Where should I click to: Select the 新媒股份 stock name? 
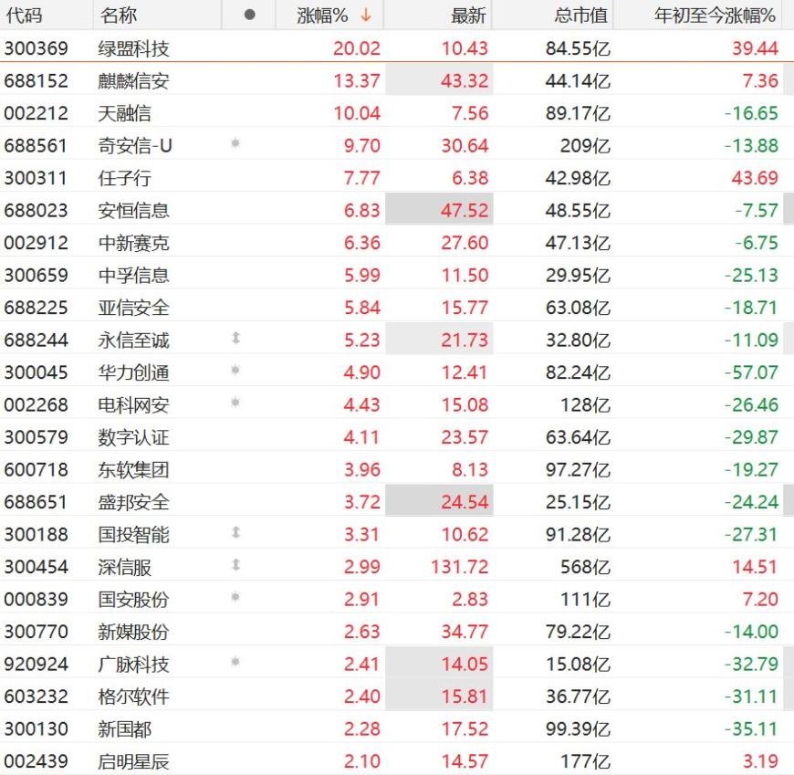[133, 633]
